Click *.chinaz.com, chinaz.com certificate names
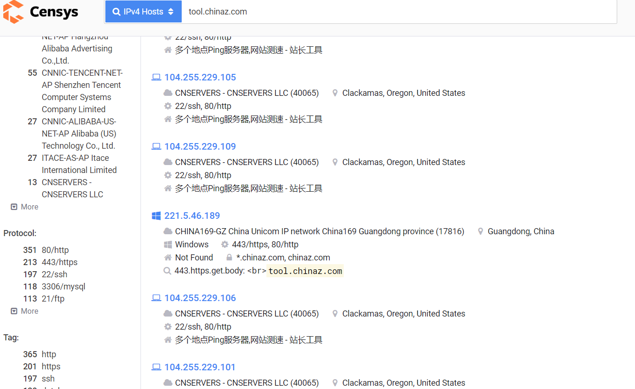Viewport: 635px width, 389px height. click(x=283, y=258)
